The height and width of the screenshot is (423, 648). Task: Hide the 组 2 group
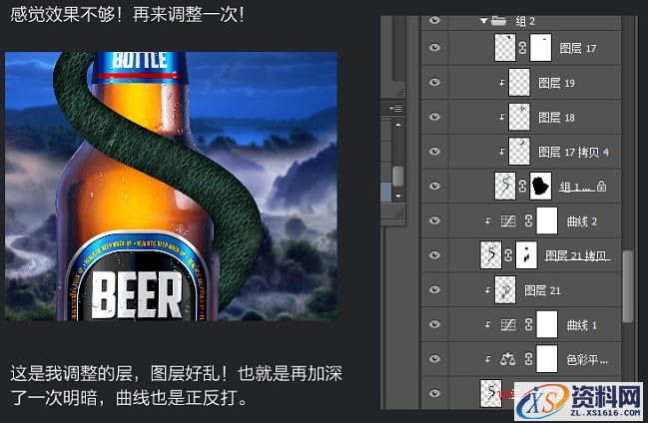[434, 20]
